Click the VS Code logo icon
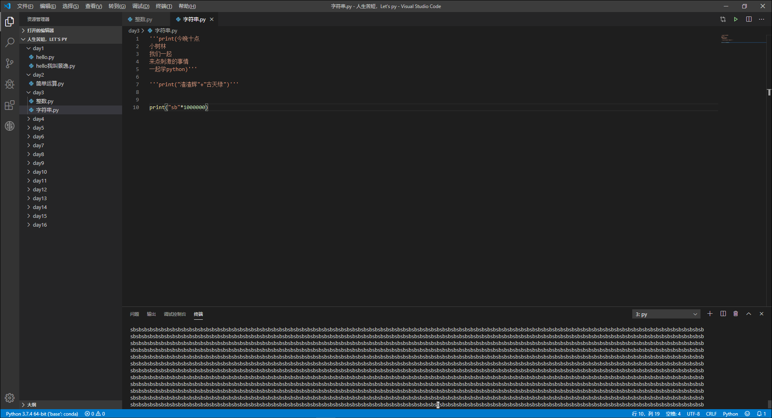Screen dimensions: 772x418 (7, 6)
